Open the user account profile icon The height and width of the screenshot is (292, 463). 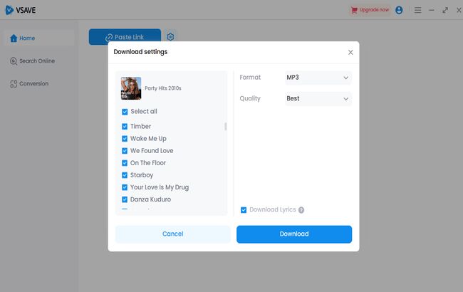point(399,10)
